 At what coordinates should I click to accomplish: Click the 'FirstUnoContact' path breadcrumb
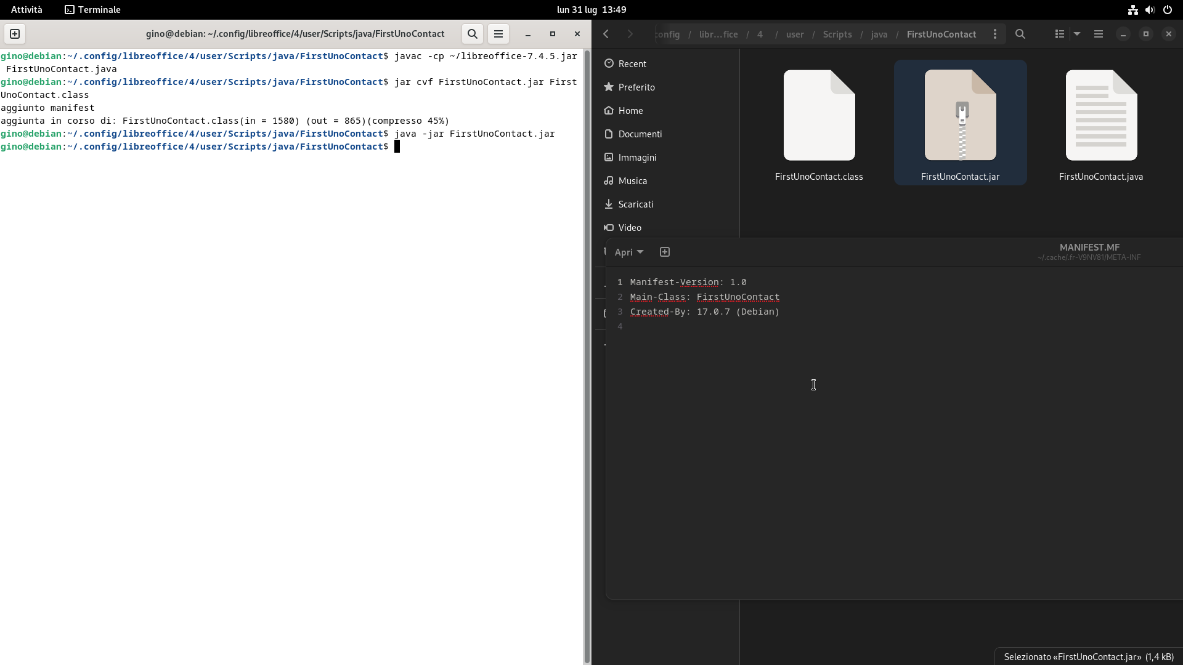(941, 34)
